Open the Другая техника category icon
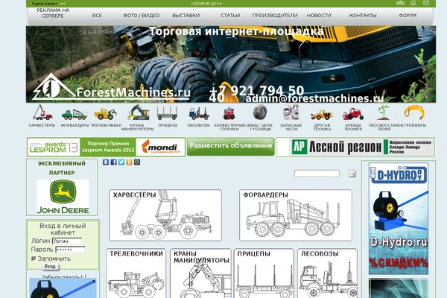 pos(322,115)
